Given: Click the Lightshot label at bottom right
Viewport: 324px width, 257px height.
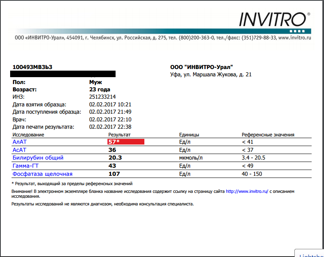Looking at the screenshot, I should tap(311, 255).
